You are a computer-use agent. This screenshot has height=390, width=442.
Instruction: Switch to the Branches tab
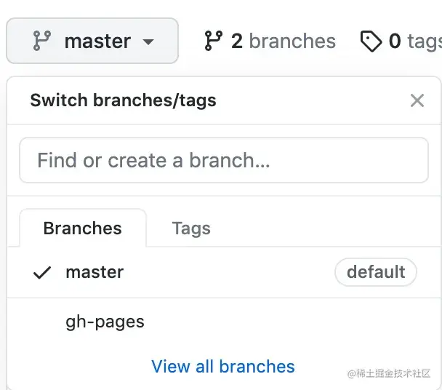(82, 228)
